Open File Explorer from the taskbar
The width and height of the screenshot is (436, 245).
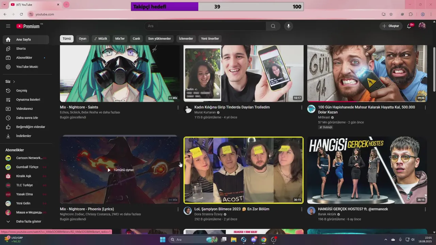coord(234,240)
